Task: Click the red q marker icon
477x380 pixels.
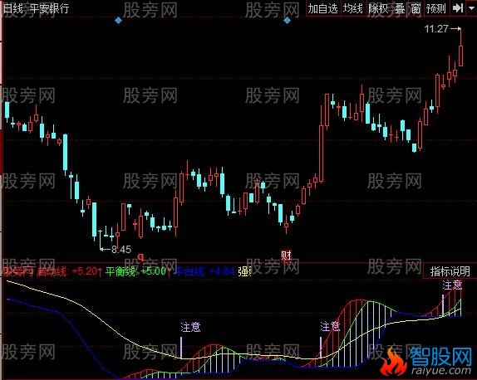Action: pyautogui.click(x=140, y=257)
